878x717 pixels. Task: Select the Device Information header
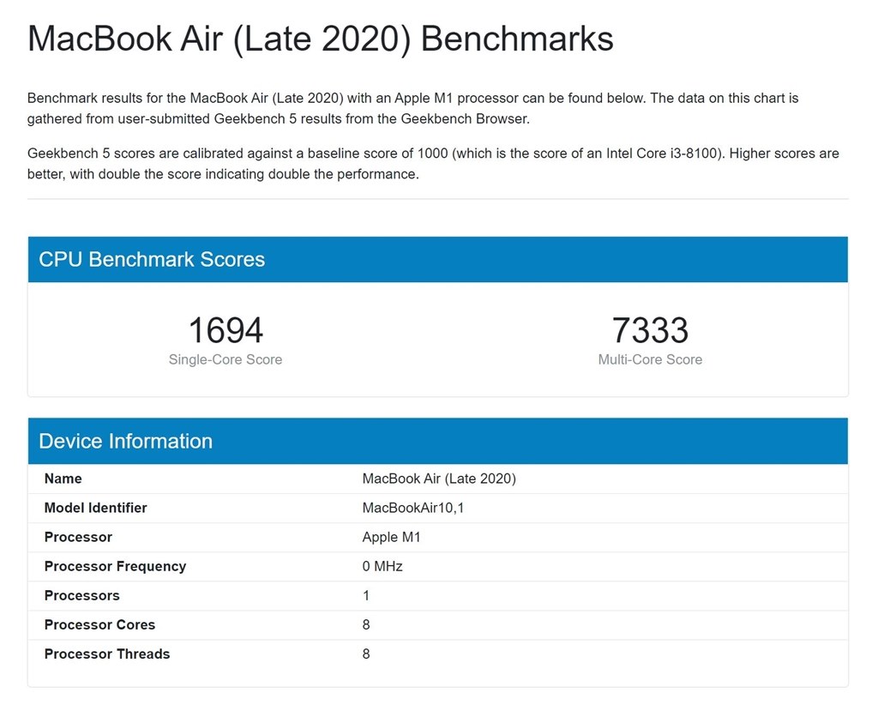click(438, 441)
